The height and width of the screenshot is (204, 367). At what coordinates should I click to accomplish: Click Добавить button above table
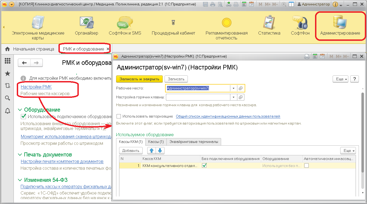pyautogui.click(x=131, y=151)
